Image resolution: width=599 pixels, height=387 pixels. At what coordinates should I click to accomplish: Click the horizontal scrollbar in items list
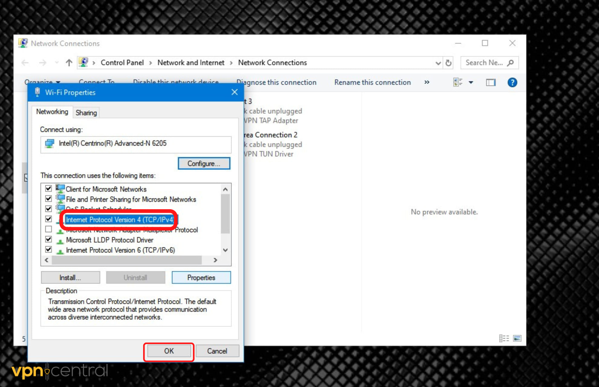point(126,260)
